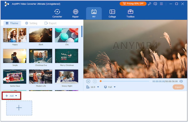Choose the Happy theme thumbnail
This screenshot has height=122, width=188.
tap(15, 35)
